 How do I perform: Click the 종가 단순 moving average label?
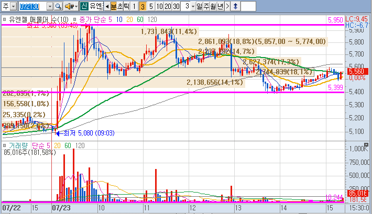point(93,19)
